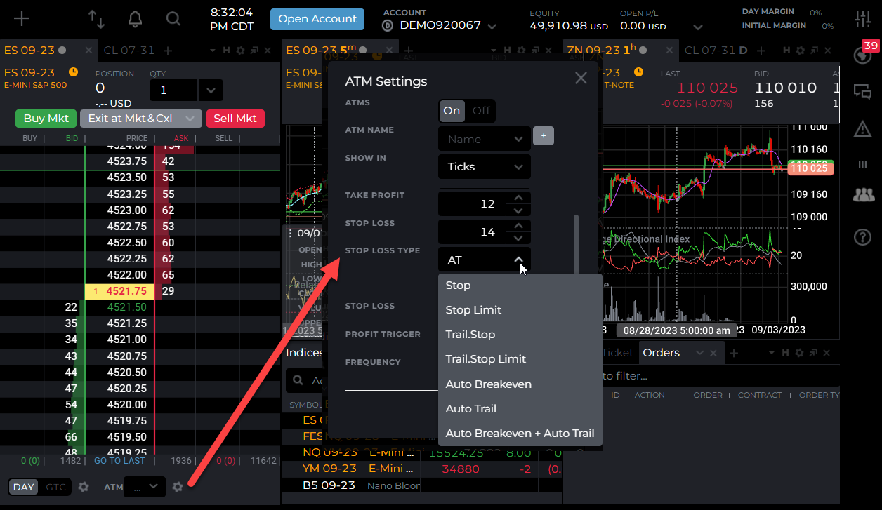882x510 pixels.
Task: Click the quantity input field
Action: pyautogui.click(x=173, y=90)
